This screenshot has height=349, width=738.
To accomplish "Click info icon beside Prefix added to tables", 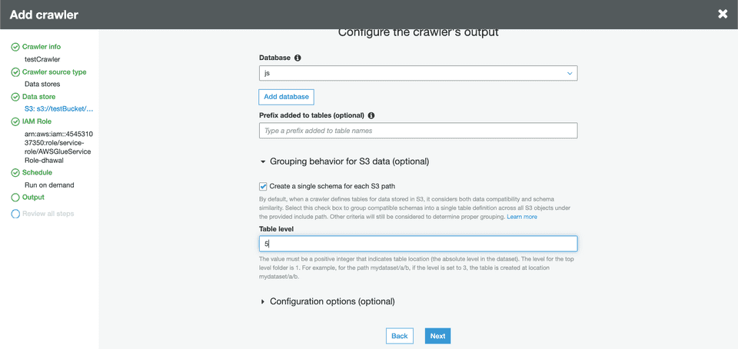I will [x=371, y=115].
